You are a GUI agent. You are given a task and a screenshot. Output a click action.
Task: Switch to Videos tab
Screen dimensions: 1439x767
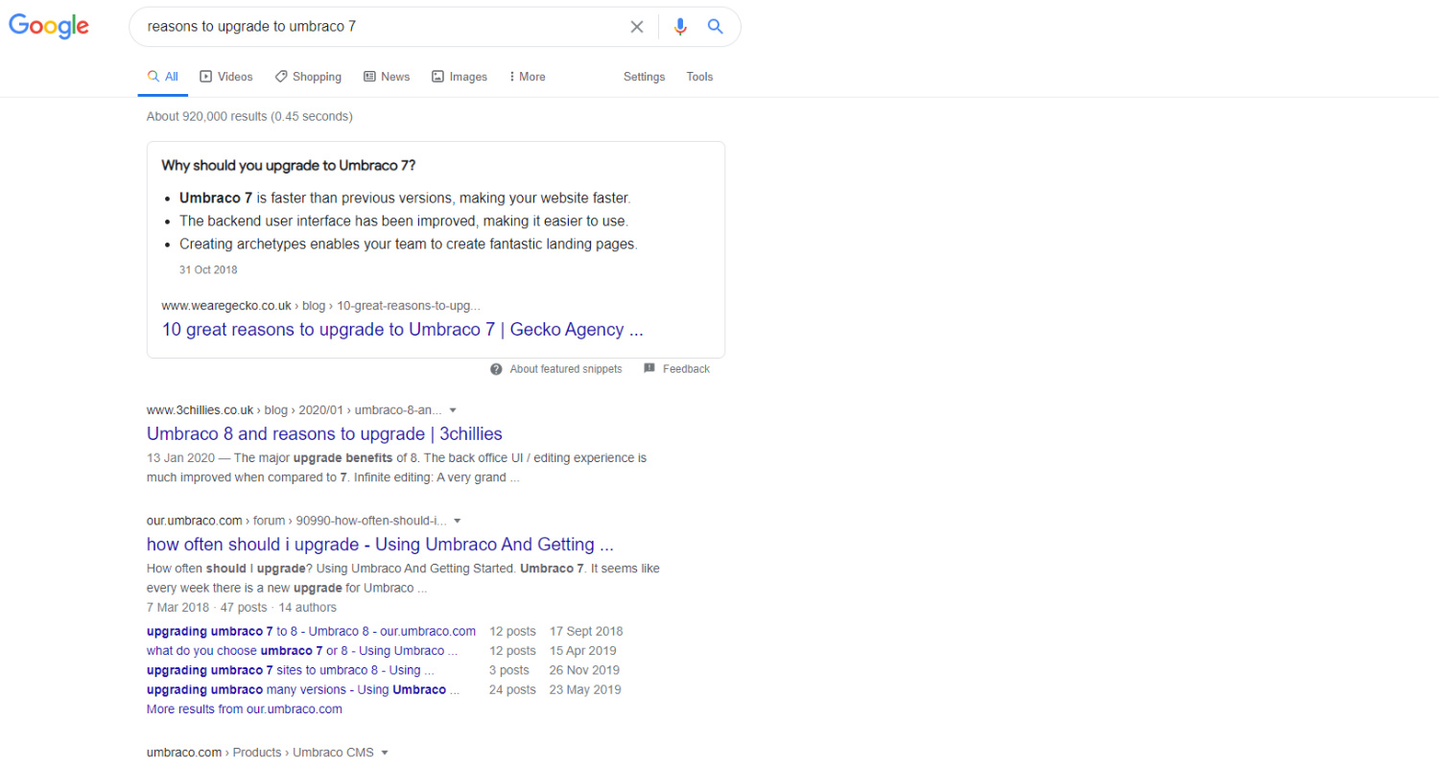[x=226, y=77]
